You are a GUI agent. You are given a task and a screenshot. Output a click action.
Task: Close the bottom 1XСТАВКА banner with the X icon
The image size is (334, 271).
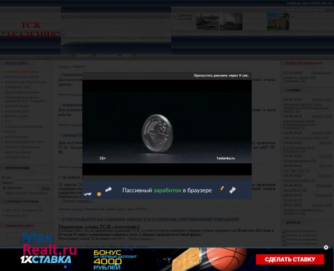point(326,248)
